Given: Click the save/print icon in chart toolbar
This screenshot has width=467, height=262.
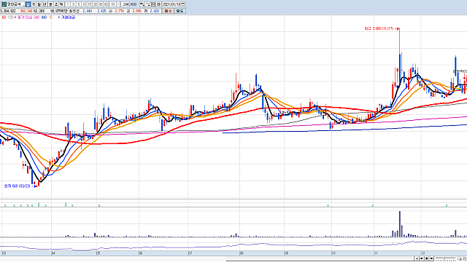Looking at the screenshot, I should click(x=153, y=4).
